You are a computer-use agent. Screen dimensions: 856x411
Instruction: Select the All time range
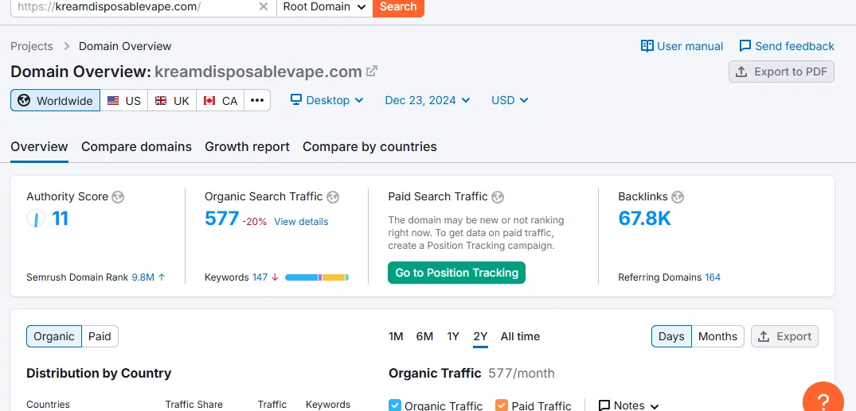[520, 336]
